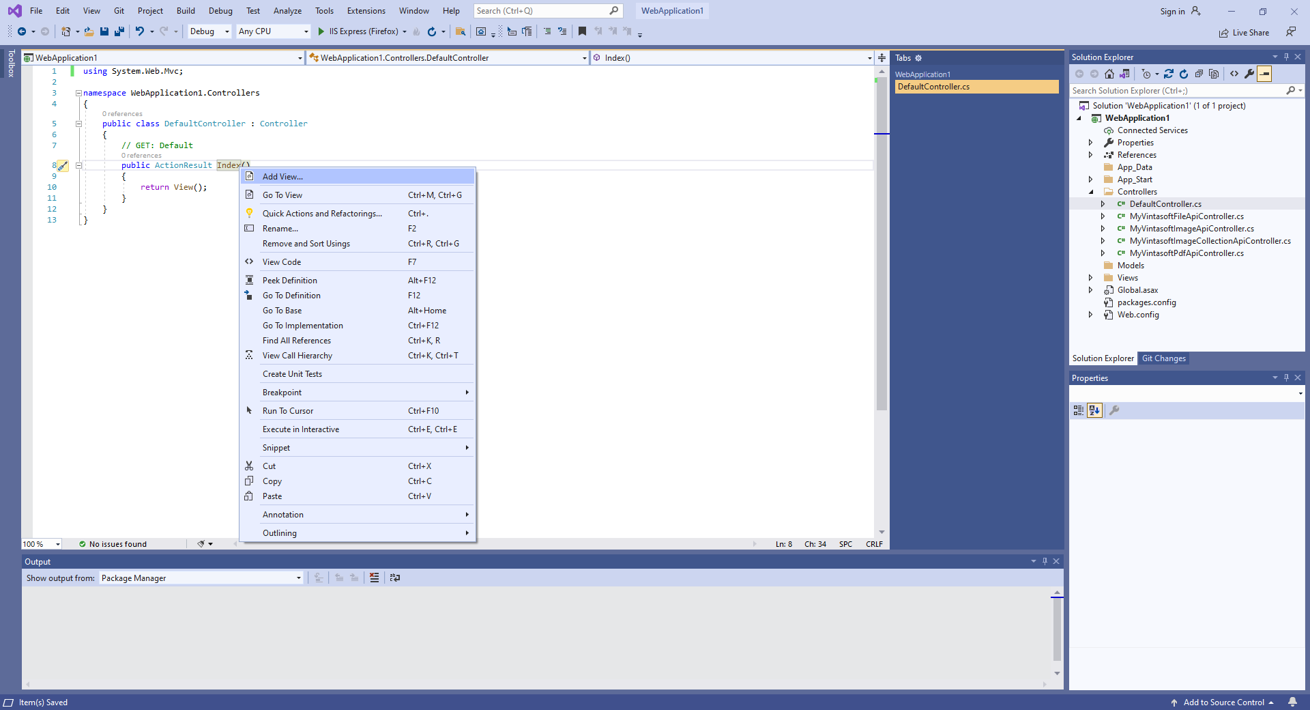Image resolution: width=1310 pixels, height=710 pixels.
Task: Click the Save All toolbar icon
Action: (x=119, y=31)
